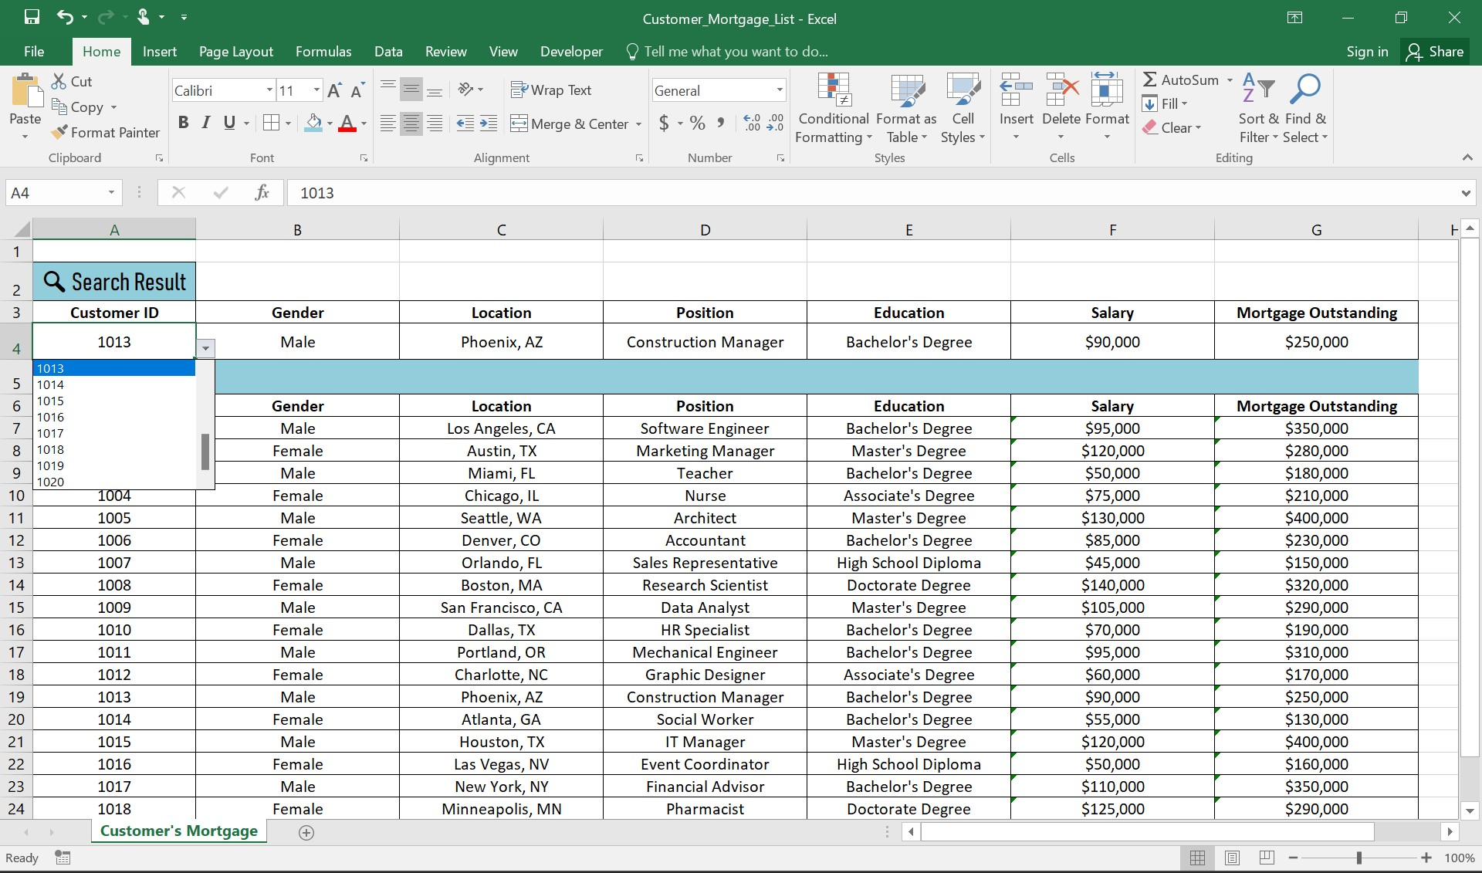Image resolution: width=1482 pixels, height=873 pixels.
Task: Open the File tab
Action: tap(34, 52)
